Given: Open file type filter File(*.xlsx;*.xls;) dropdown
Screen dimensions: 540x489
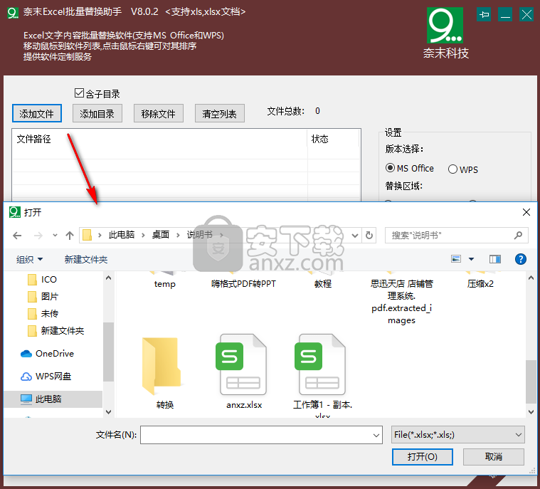Looking at the screenshot, I should 457,435.
